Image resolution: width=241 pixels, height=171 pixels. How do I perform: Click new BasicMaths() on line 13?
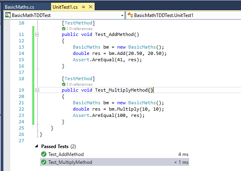pyautogui.click(x=139, y=47)
